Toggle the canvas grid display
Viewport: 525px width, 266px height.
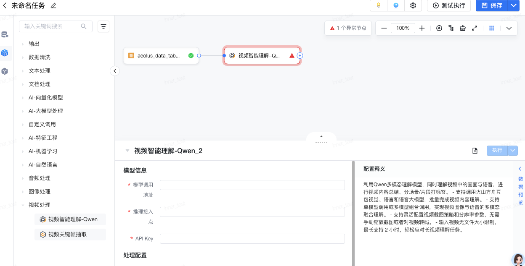click(491, 28)
